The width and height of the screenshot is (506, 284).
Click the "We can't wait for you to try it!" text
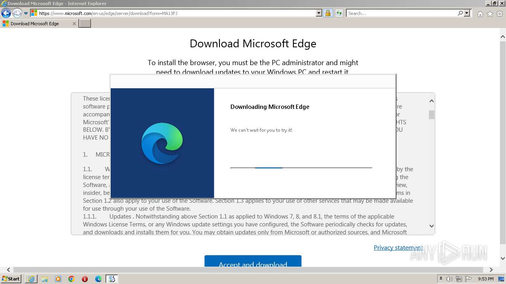261,130
